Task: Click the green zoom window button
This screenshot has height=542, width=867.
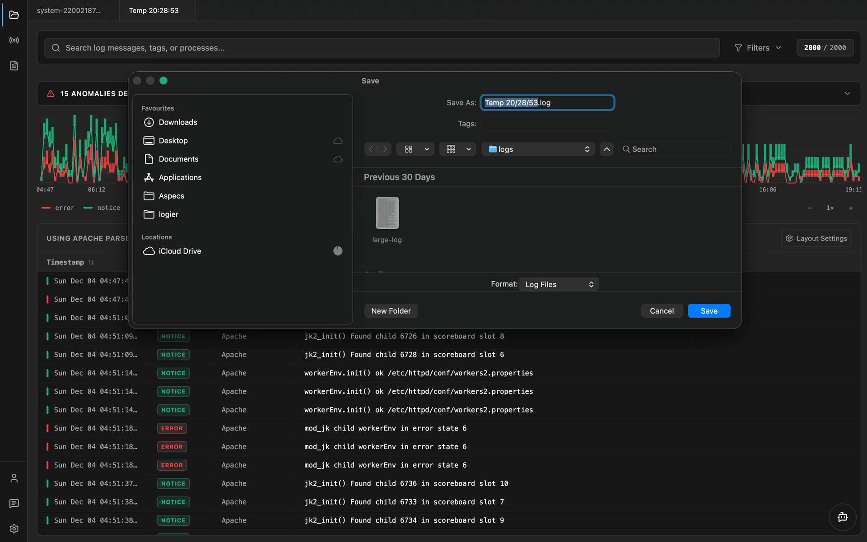Action: coord(163,81)
